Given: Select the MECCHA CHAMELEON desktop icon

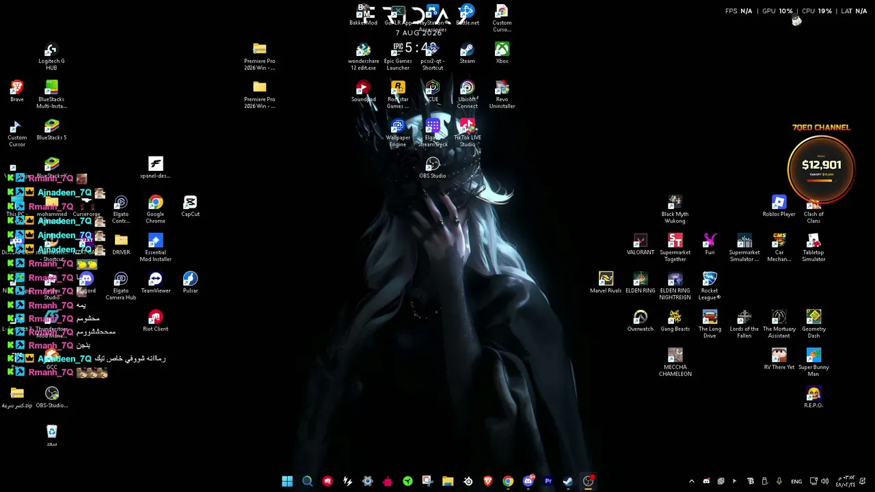Looking at the screenshot, I should 675,363.
